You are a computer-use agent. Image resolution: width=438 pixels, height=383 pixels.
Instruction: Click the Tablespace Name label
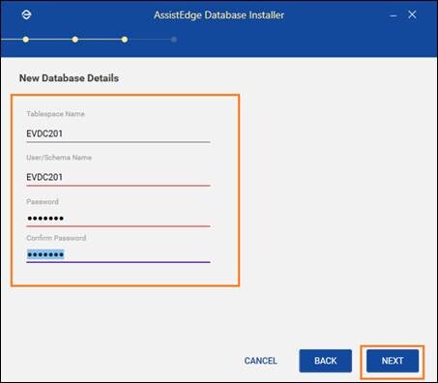tap(55, 114)
